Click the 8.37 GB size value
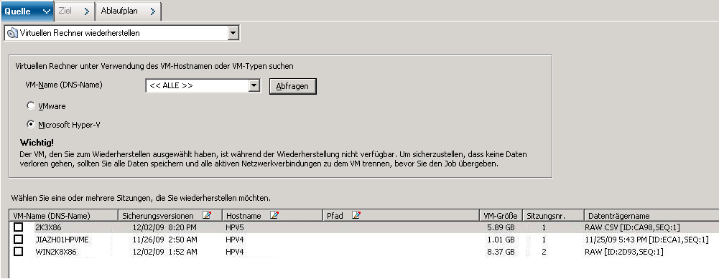Viewport: 719px width, 279px height. point(501,252)
